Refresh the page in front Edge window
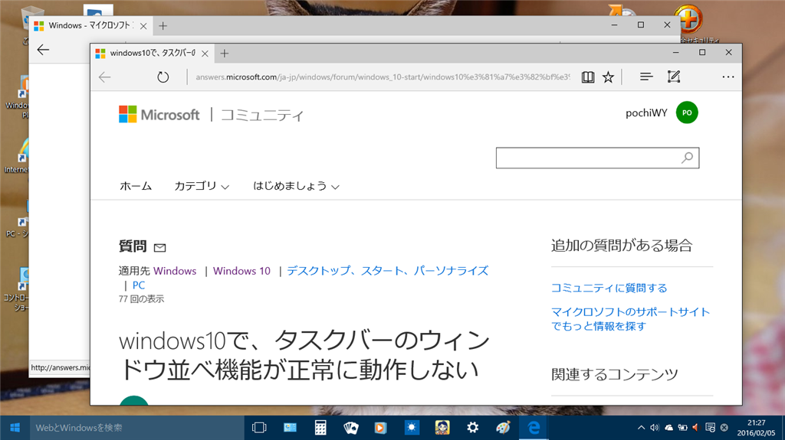Screen dimensions: 785x440 [x=163, y=77]
